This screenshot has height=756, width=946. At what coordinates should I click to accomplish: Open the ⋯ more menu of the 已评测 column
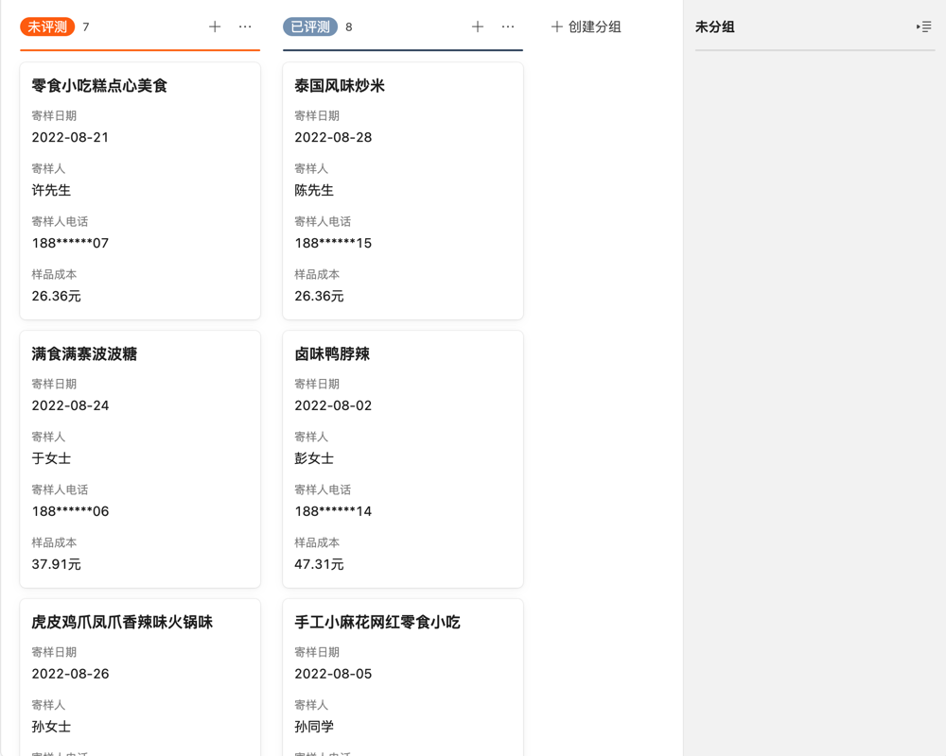(x=508, y=26)
